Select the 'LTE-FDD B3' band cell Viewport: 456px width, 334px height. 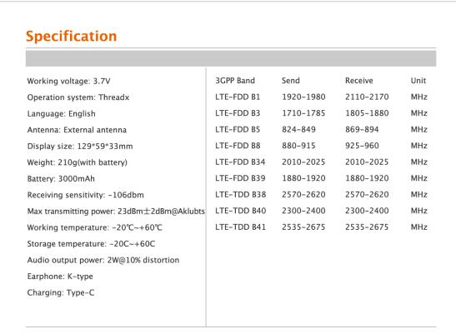(x=238, y=113)
